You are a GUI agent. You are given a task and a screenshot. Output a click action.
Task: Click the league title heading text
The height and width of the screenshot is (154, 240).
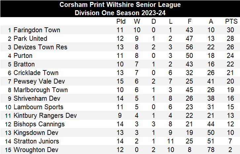pyautogui.click(x=120, y=5)
